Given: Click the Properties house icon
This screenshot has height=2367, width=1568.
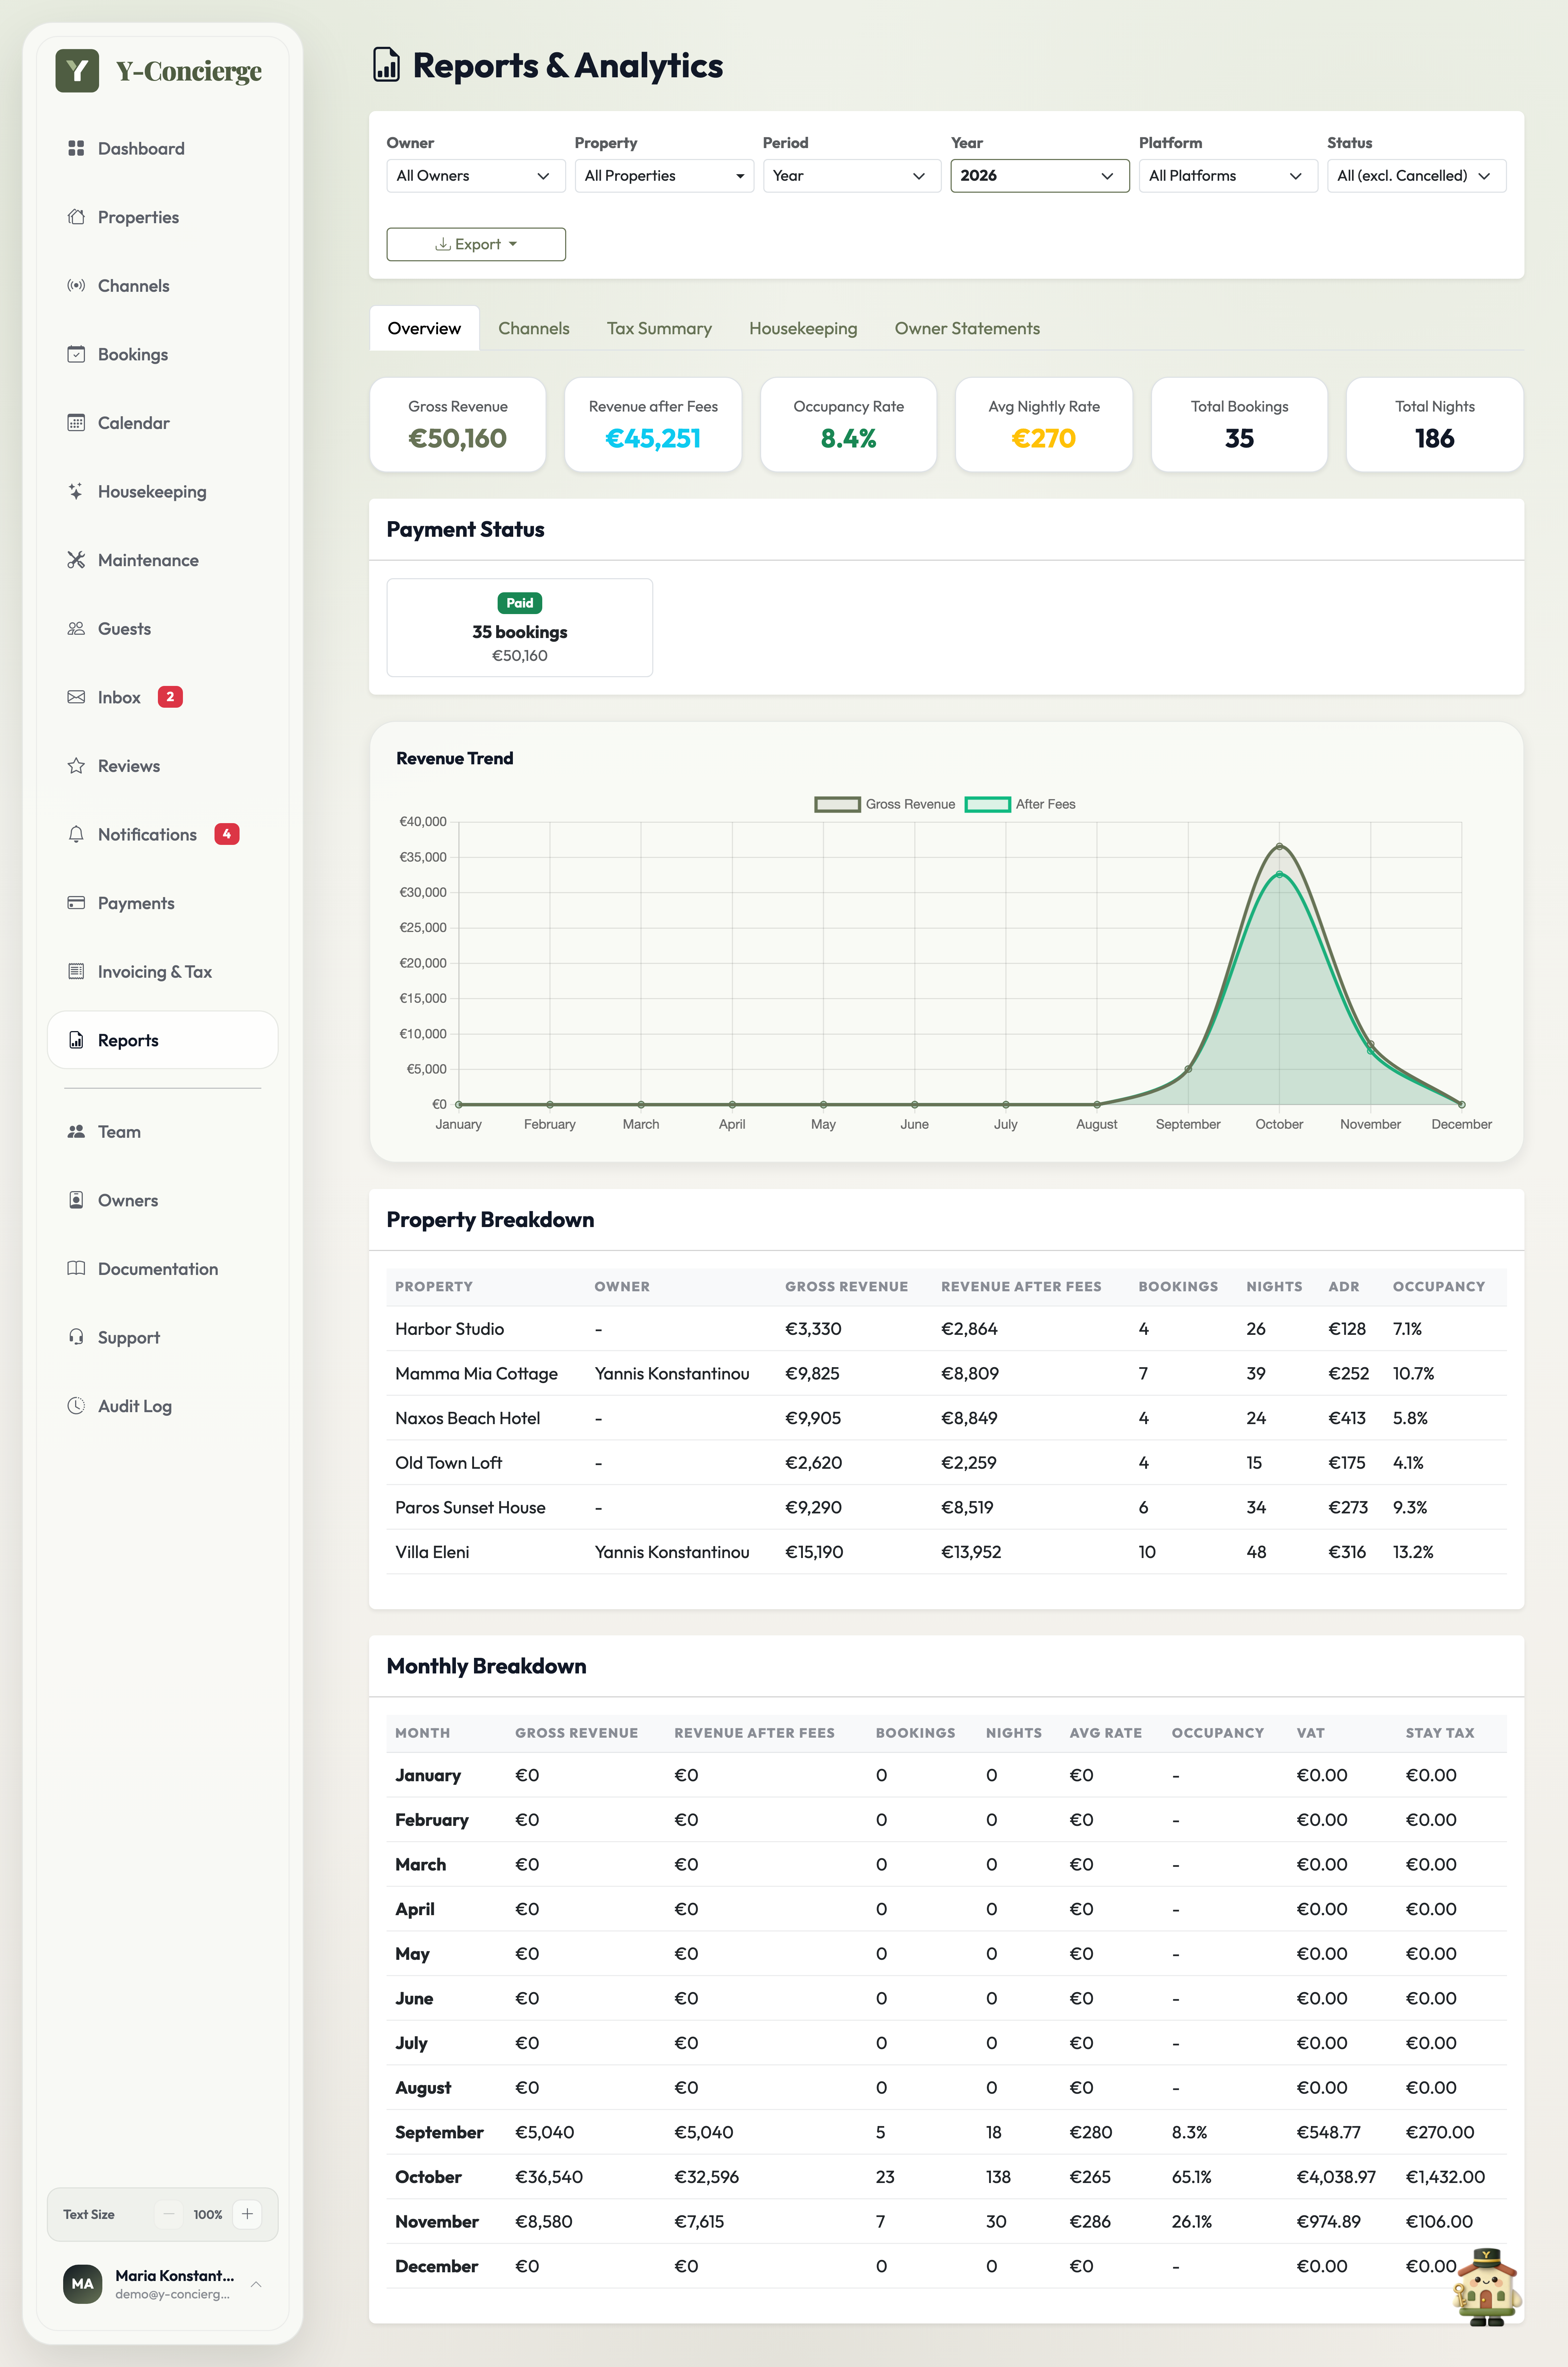Looking at the screenshot, I should pos(76,217).
